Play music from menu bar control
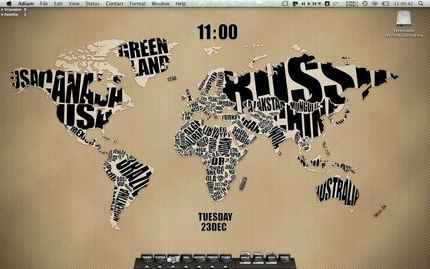430x269 pixels. (x=309, y=3)
